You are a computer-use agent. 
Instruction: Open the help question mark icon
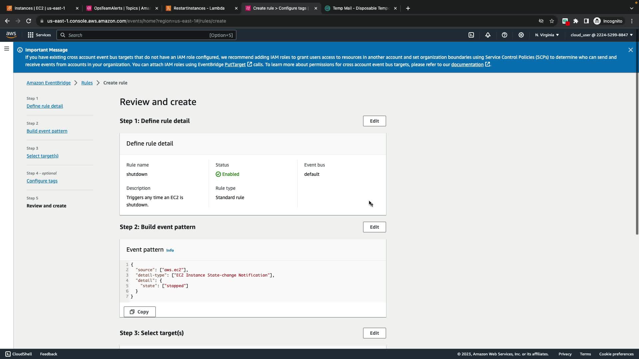[x=505, y=35]
